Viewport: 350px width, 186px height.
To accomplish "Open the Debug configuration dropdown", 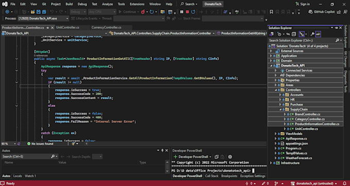I will tap(78, 12).
